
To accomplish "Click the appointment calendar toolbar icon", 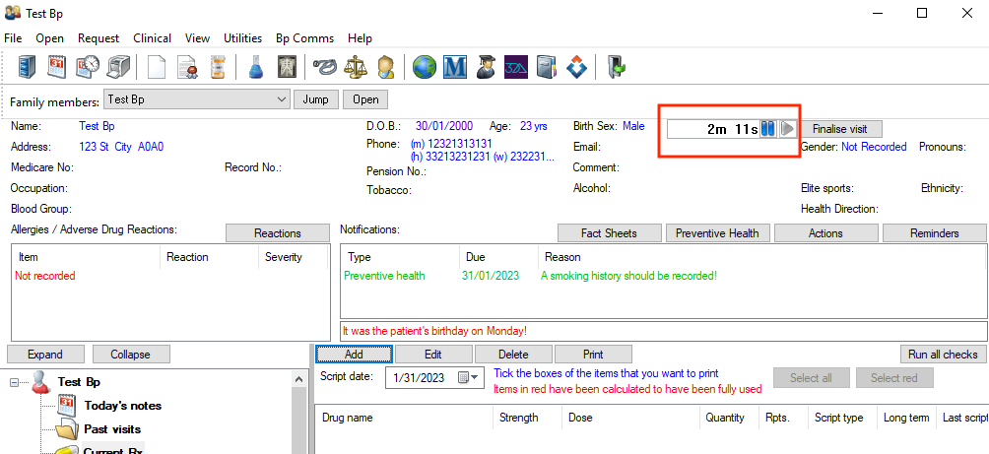I will point(56,67).
